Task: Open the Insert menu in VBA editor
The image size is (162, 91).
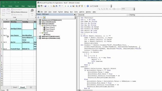Action: 55,12
